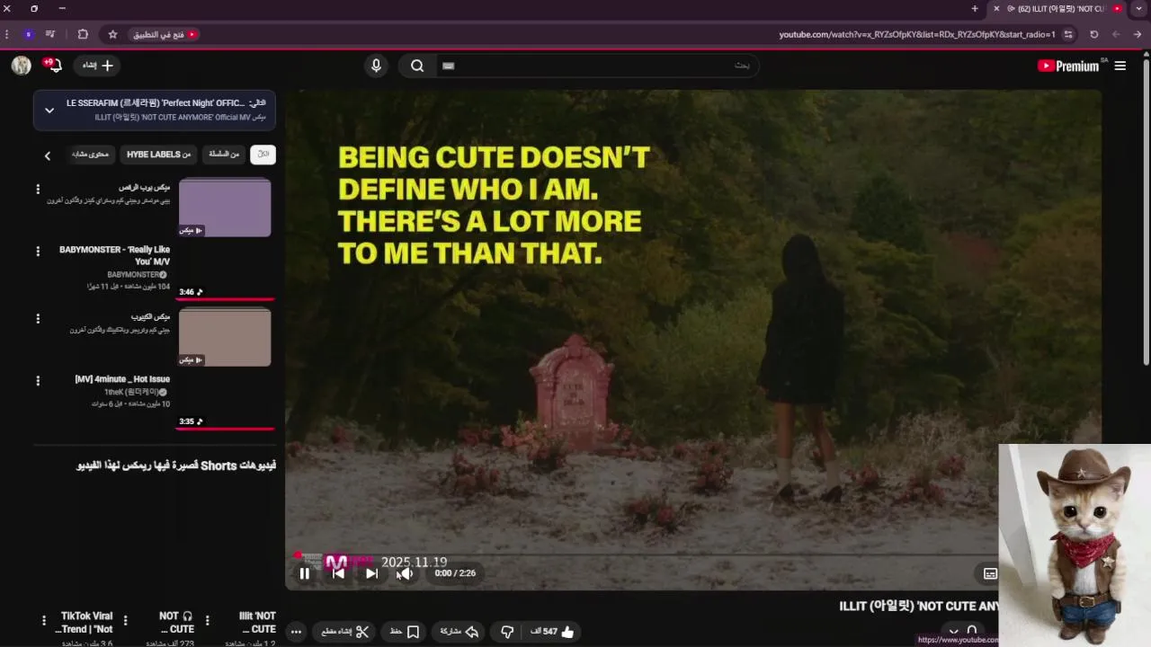
Task: Go to YouTube Premium home logo
Action: (1069, 66)
